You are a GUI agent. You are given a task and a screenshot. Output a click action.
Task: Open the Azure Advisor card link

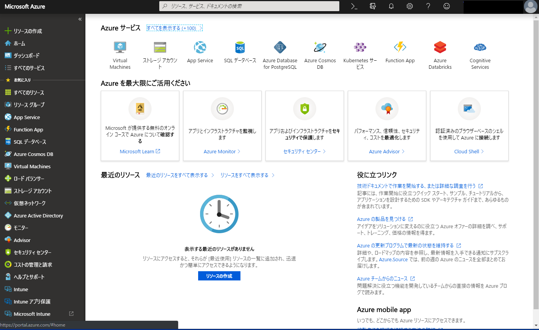point(387,151)
